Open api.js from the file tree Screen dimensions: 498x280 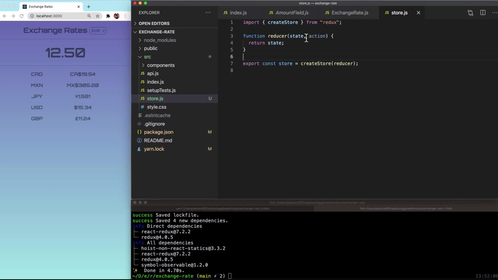pos(153,73)
